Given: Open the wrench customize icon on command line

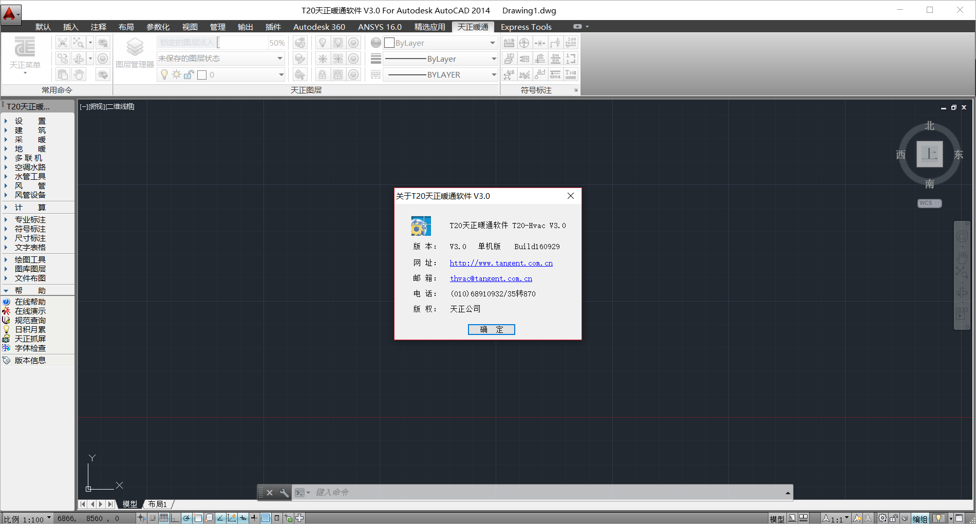Looking at the screenshot, I should 284,493.
